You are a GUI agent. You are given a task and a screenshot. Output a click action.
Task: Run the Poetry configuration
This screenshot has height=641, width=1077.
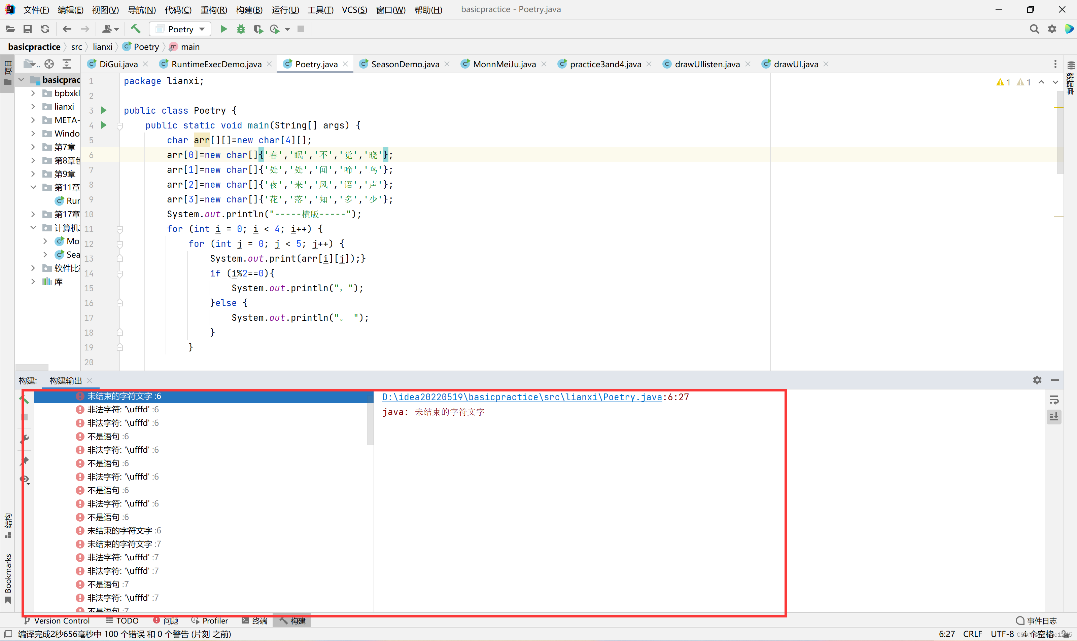point(223,29)
